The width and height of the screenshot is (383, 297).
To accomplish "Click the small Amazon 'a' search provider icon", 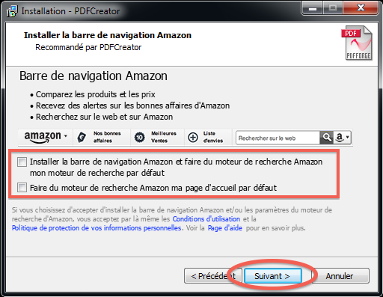I will click(340, 137).
